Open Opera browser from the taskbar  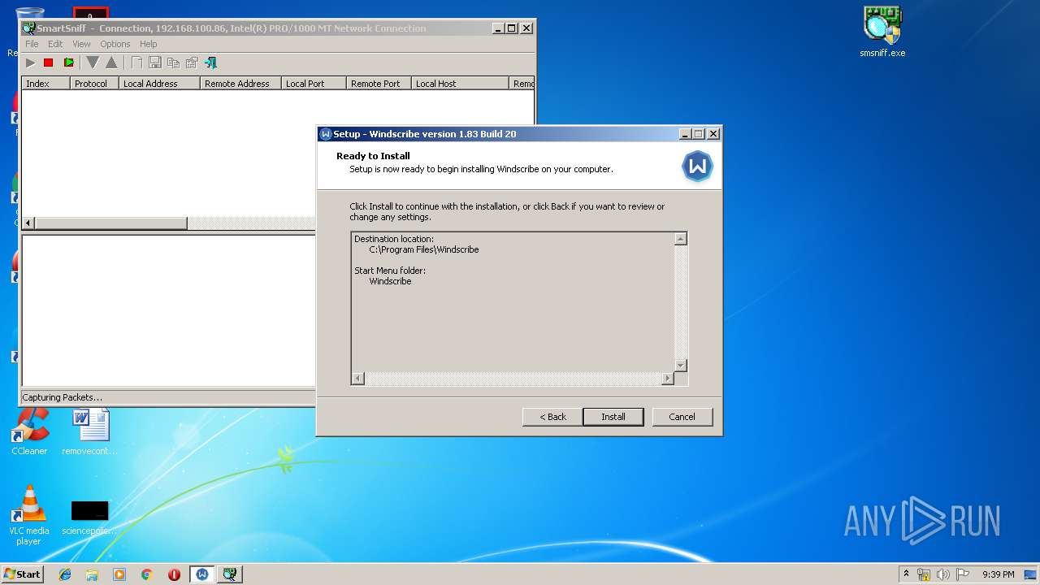click(x=174, y=574)
